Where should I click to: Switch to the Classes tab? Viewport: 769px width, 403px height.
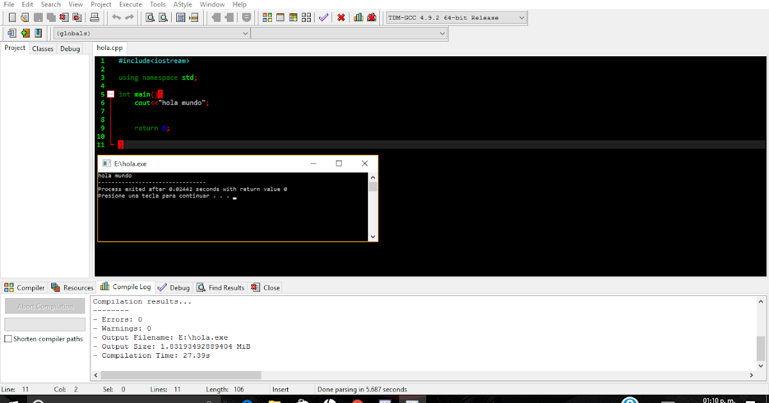(42, 48)
